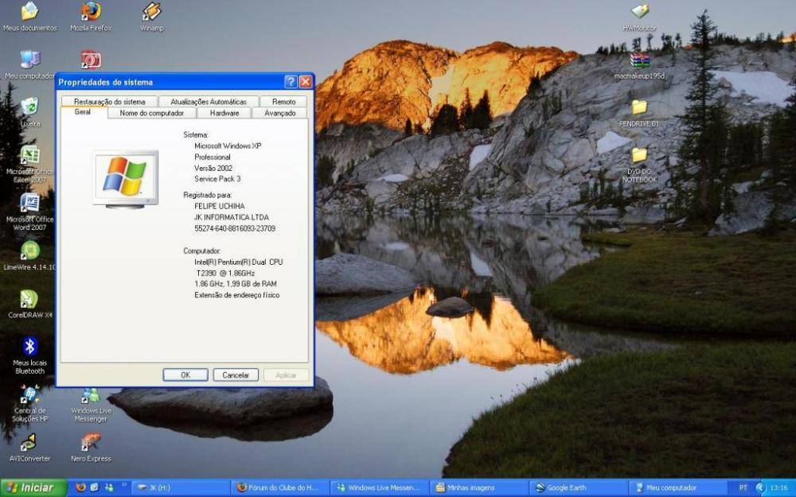Click the 'FELIPE UCHIHA' registered name
This screenshot has width=796, height=497.
(x=220, y=206)
